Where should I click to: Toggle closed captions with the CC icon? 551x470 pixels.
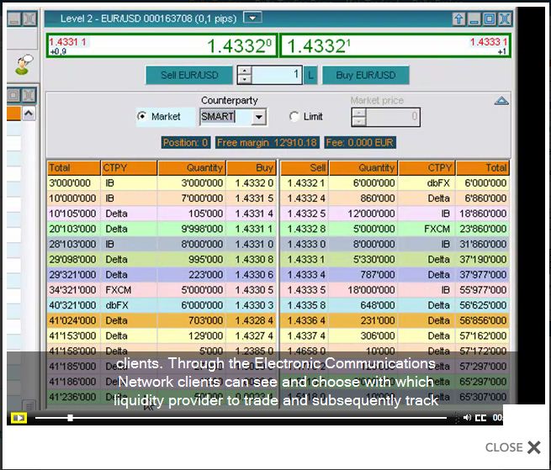(x=480, y=417)
